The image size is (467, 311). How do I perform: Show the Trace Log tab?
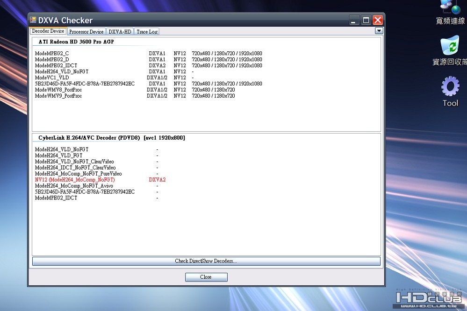click(147, 32)
